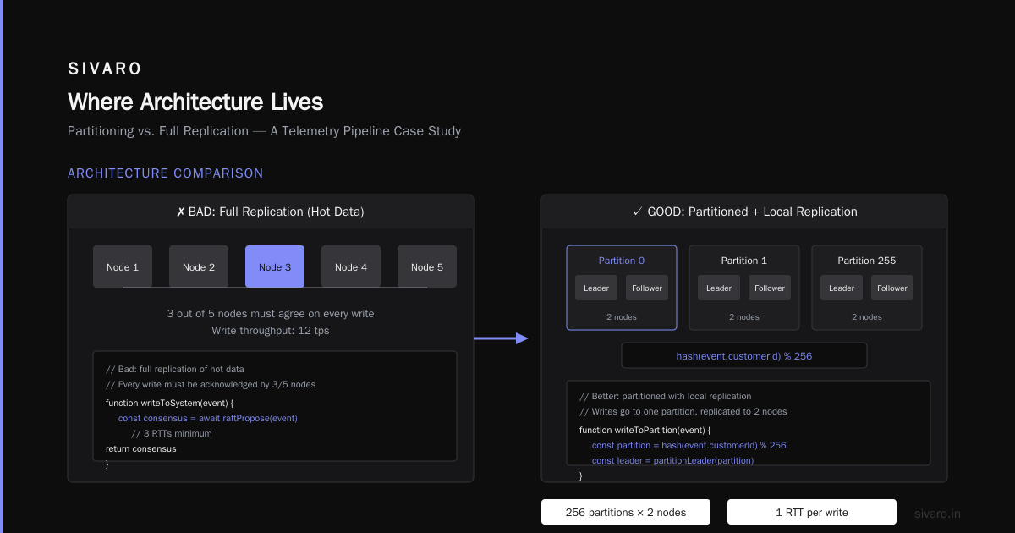Screen dimensions: 1015x533
Task: Click the 'acknowledged by 3/5 nodes' comment line
Action: (x=211, y=384)
